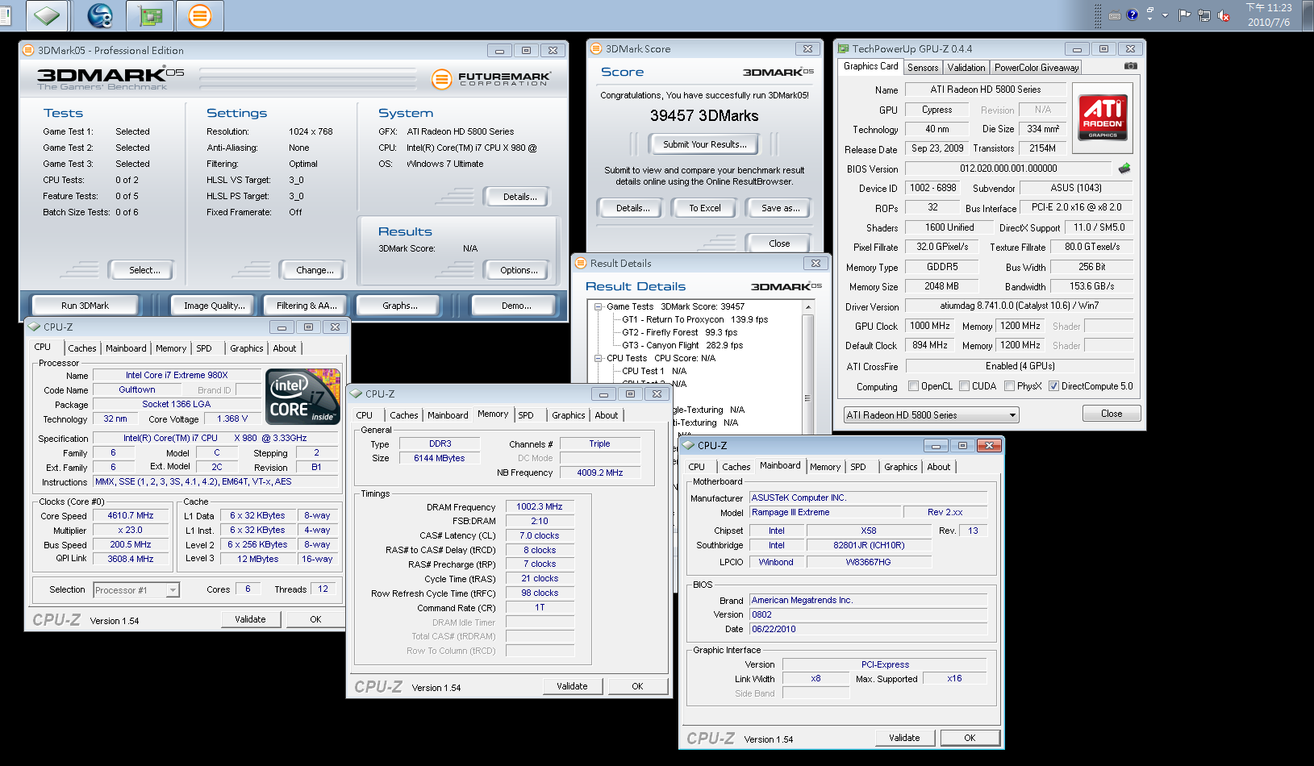Click the Intel Core i7 logo in CPU-Z
This screenshot has width=1314, height=766.
[x=302, y=396]
